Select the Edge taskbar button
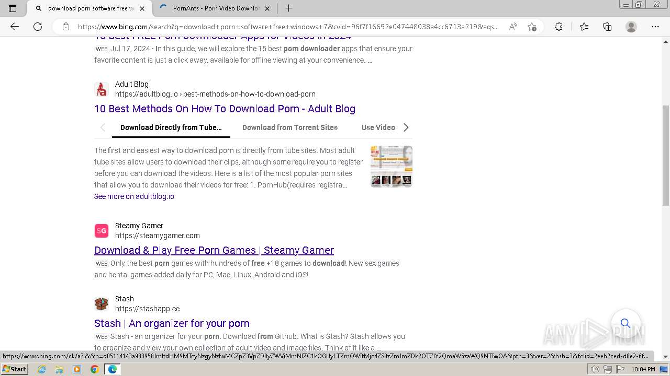Screen dimensions: 670x376 113,369
